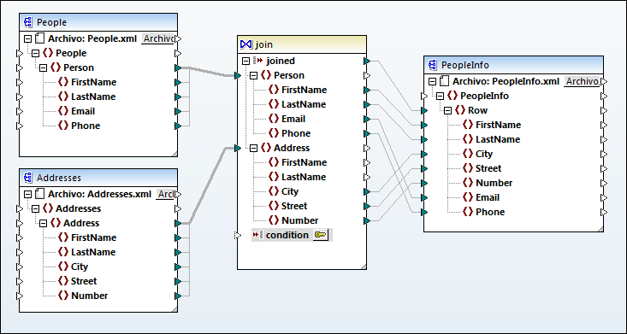Click the join condition key icon
Image resolution: width=627 pixels, height=334 pixels.
(320, 235)
